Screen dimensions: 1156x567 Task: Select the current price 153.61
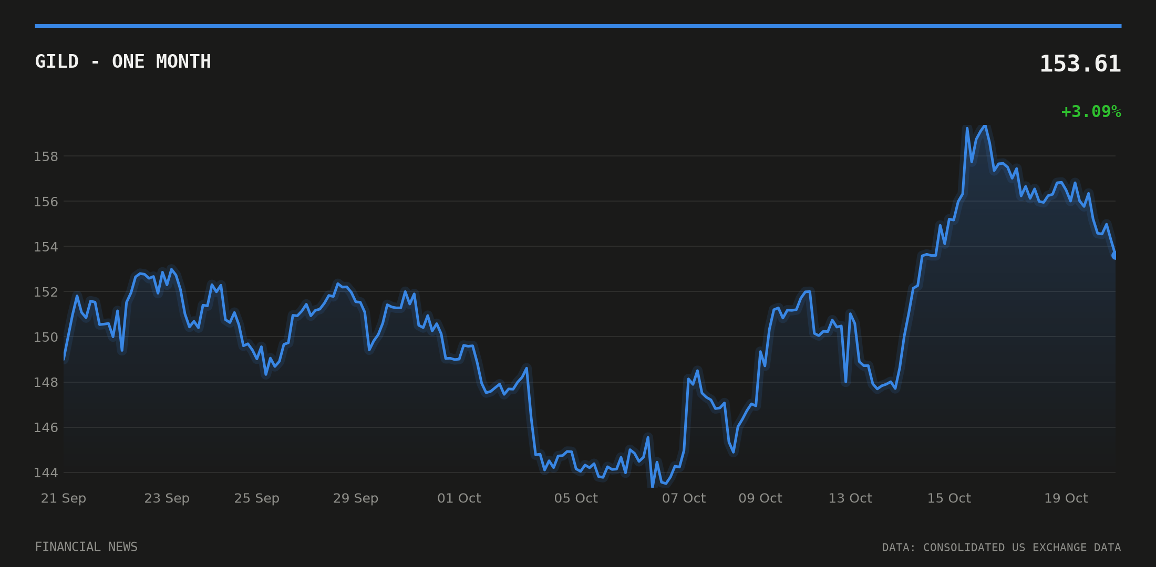coord(1080,64)
